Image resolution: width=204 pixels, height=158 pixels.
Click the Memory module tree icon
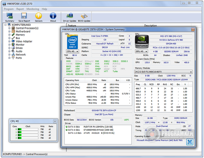coord(13,35)
